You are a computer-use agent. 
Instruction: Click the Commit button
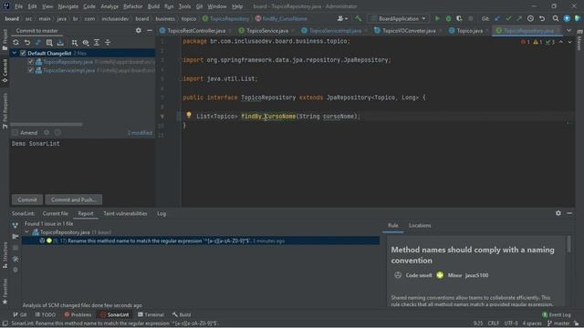pyautogui.click(x=27, y=200)
